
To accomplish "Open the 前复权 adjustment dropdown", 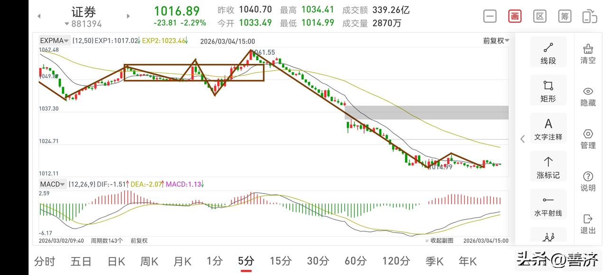I will click(x=496, y=41).
